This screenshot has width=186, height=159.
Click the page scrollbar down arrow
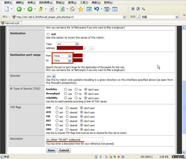[x=184, y=152]
